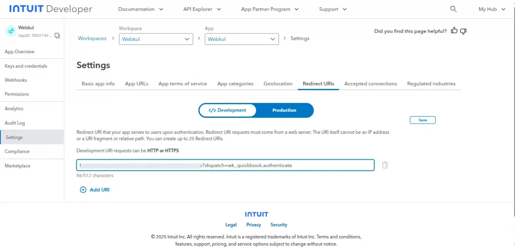Switch to Development environment toggle
515x248 pixels.
(x=227, y=110)
